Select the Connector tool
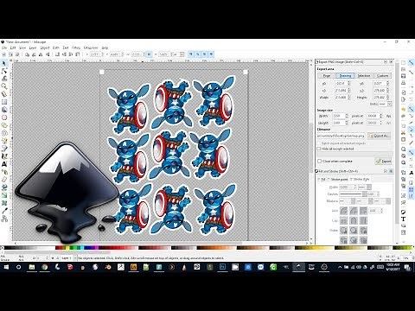The width and height of the screenshot is (415, 311). coord(4,219)
